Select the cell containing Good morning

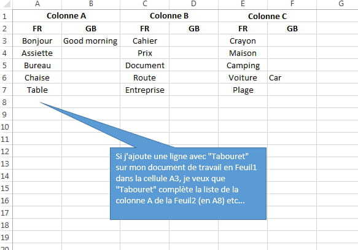pyautogui.click(x=91, y=41)
